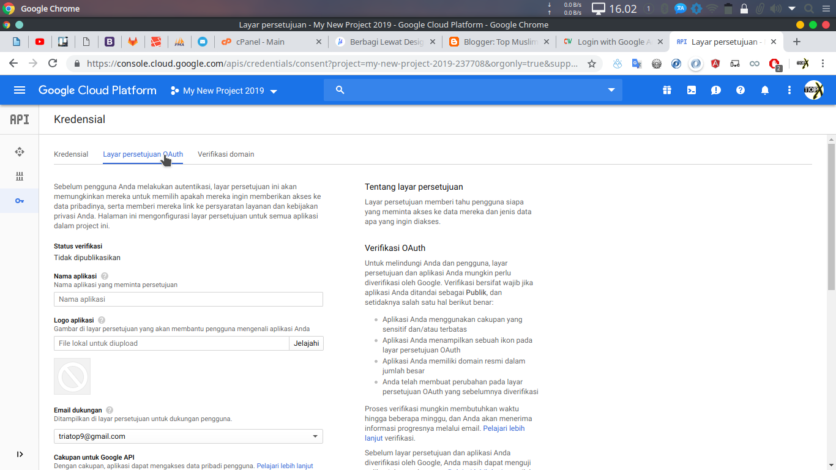Expand the collapsed sidebar navigation arrow
This screenshot has height=470, width=836.
point(20,454)
